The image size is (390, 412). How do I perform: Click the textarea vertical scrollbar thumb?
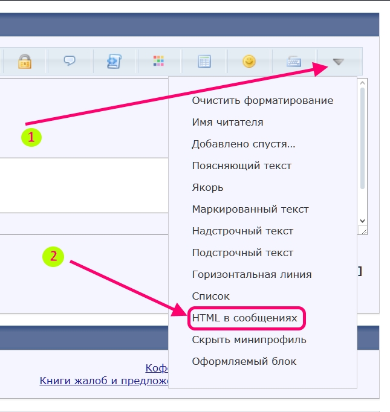[x=362, y=138]
